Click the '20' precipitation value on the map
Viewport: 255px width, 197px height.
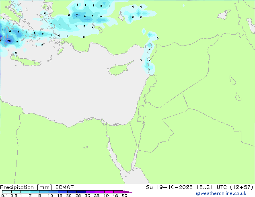(9, 41)
